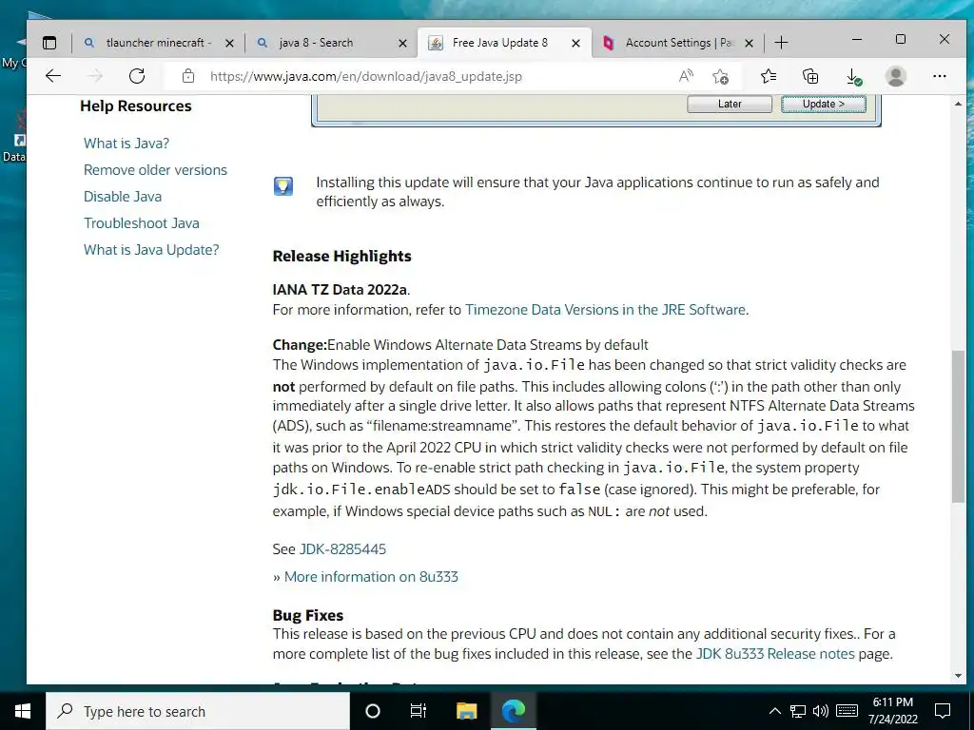Open the Windows Start menu
Screen dimensions: 974x730
pyautogui.click(x=23, y=711)
